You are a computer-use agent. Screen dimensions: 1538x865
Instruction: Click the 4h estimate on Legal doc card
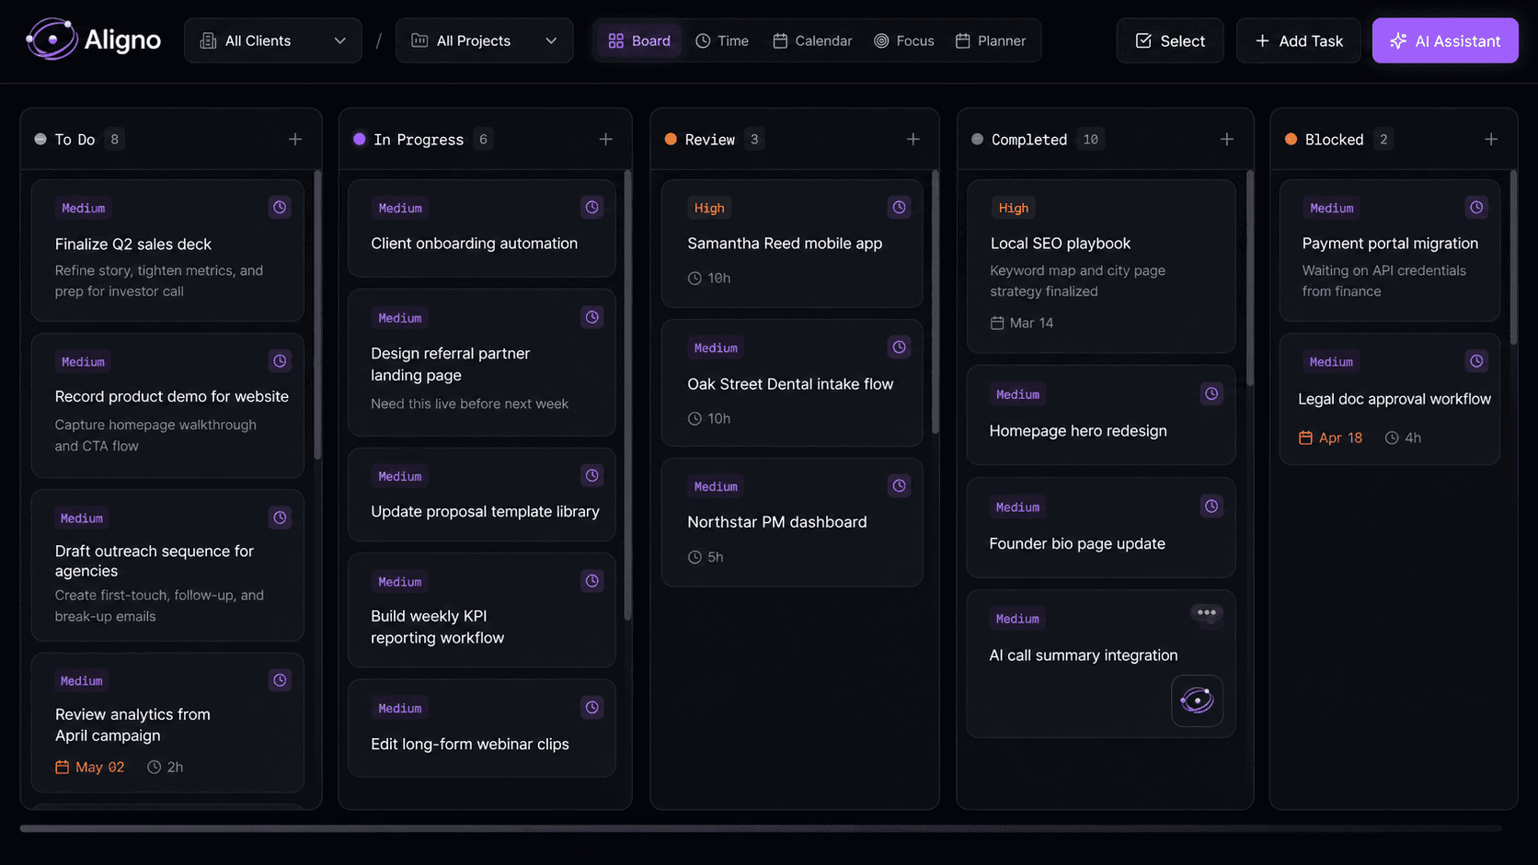click(1403, 438)
